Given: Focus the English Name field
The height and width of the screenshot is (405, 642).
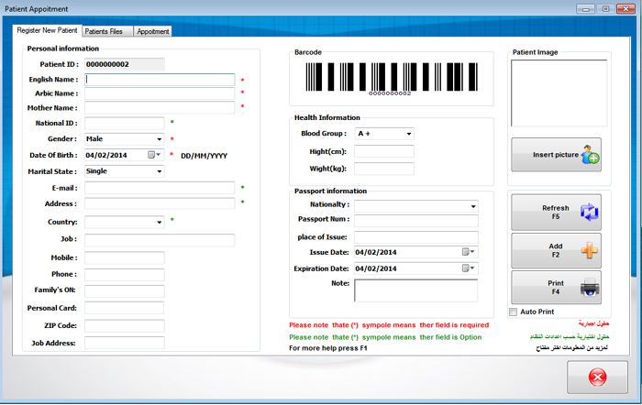Looking at the screenshot, I should (160, 80).
